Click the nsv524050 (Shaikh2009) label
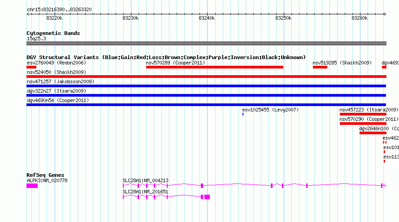The height and width of the screenshot is (222, 399). click(x=56, y=72)
